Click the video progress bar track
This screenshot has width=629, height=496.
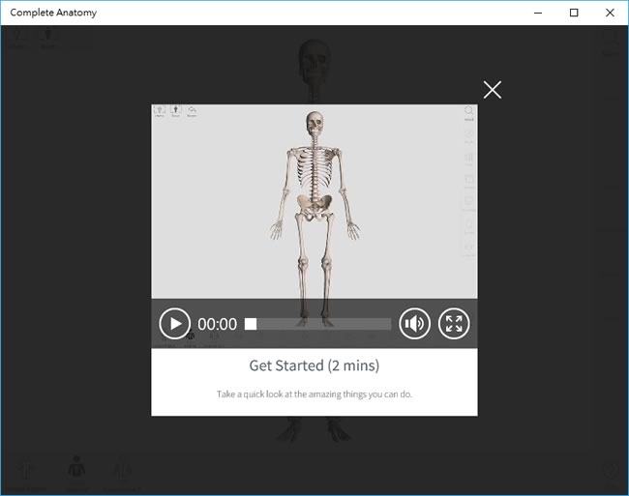[317, 324]
